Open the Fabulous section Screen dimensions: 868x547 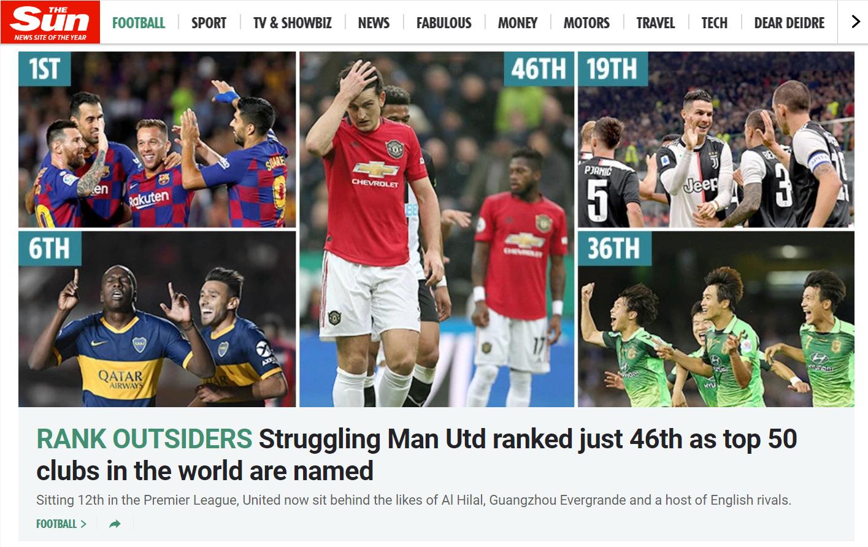click(x=444, y=23)
